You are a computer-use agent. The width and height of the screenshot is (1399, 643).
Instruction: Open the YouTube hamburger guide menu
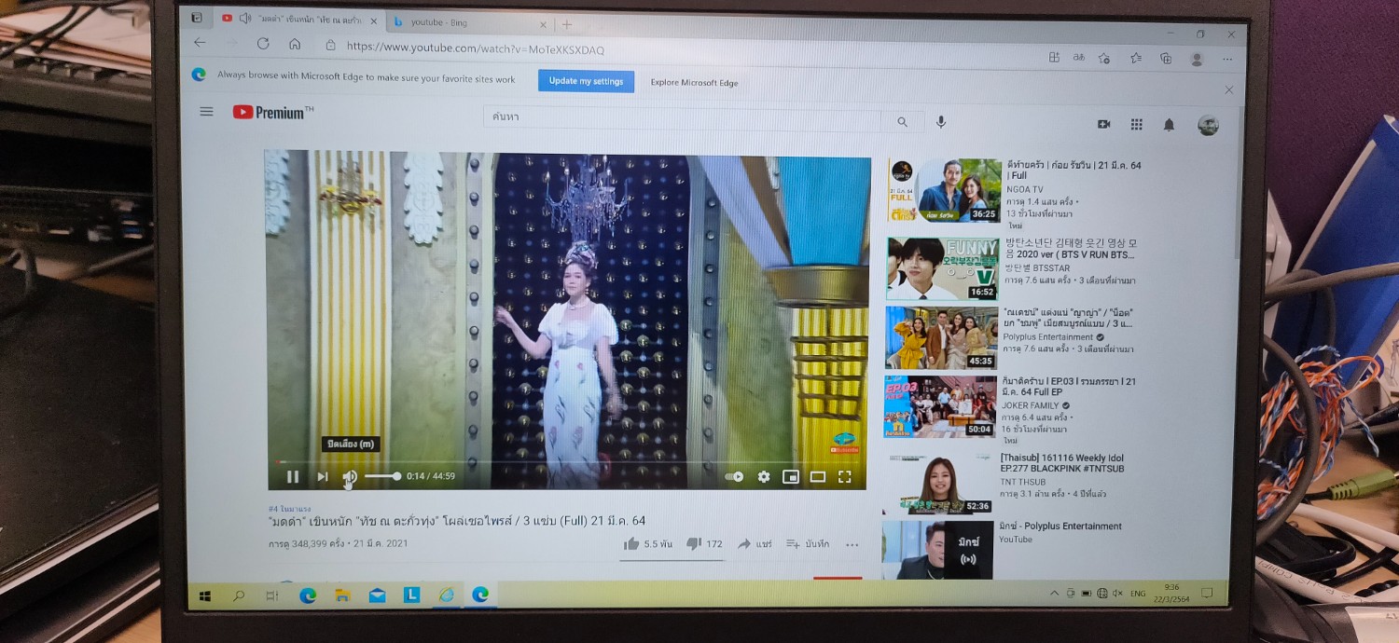point(206,112)
